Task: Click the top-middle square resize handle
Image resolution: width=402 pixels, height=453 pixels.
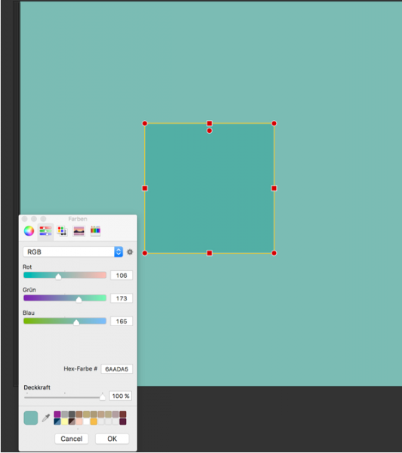Action: 210,123
